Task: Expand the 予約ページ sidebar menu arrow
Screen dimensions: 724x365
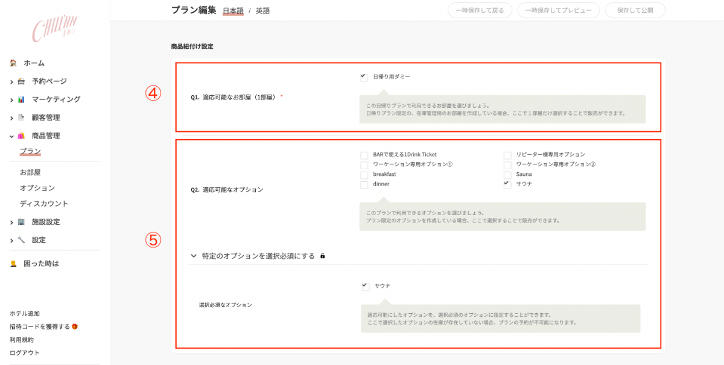Action: click(x=11, y=81)
